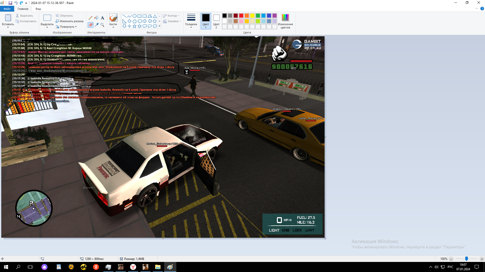Click the Save icon in title bar

click(10, 3)
